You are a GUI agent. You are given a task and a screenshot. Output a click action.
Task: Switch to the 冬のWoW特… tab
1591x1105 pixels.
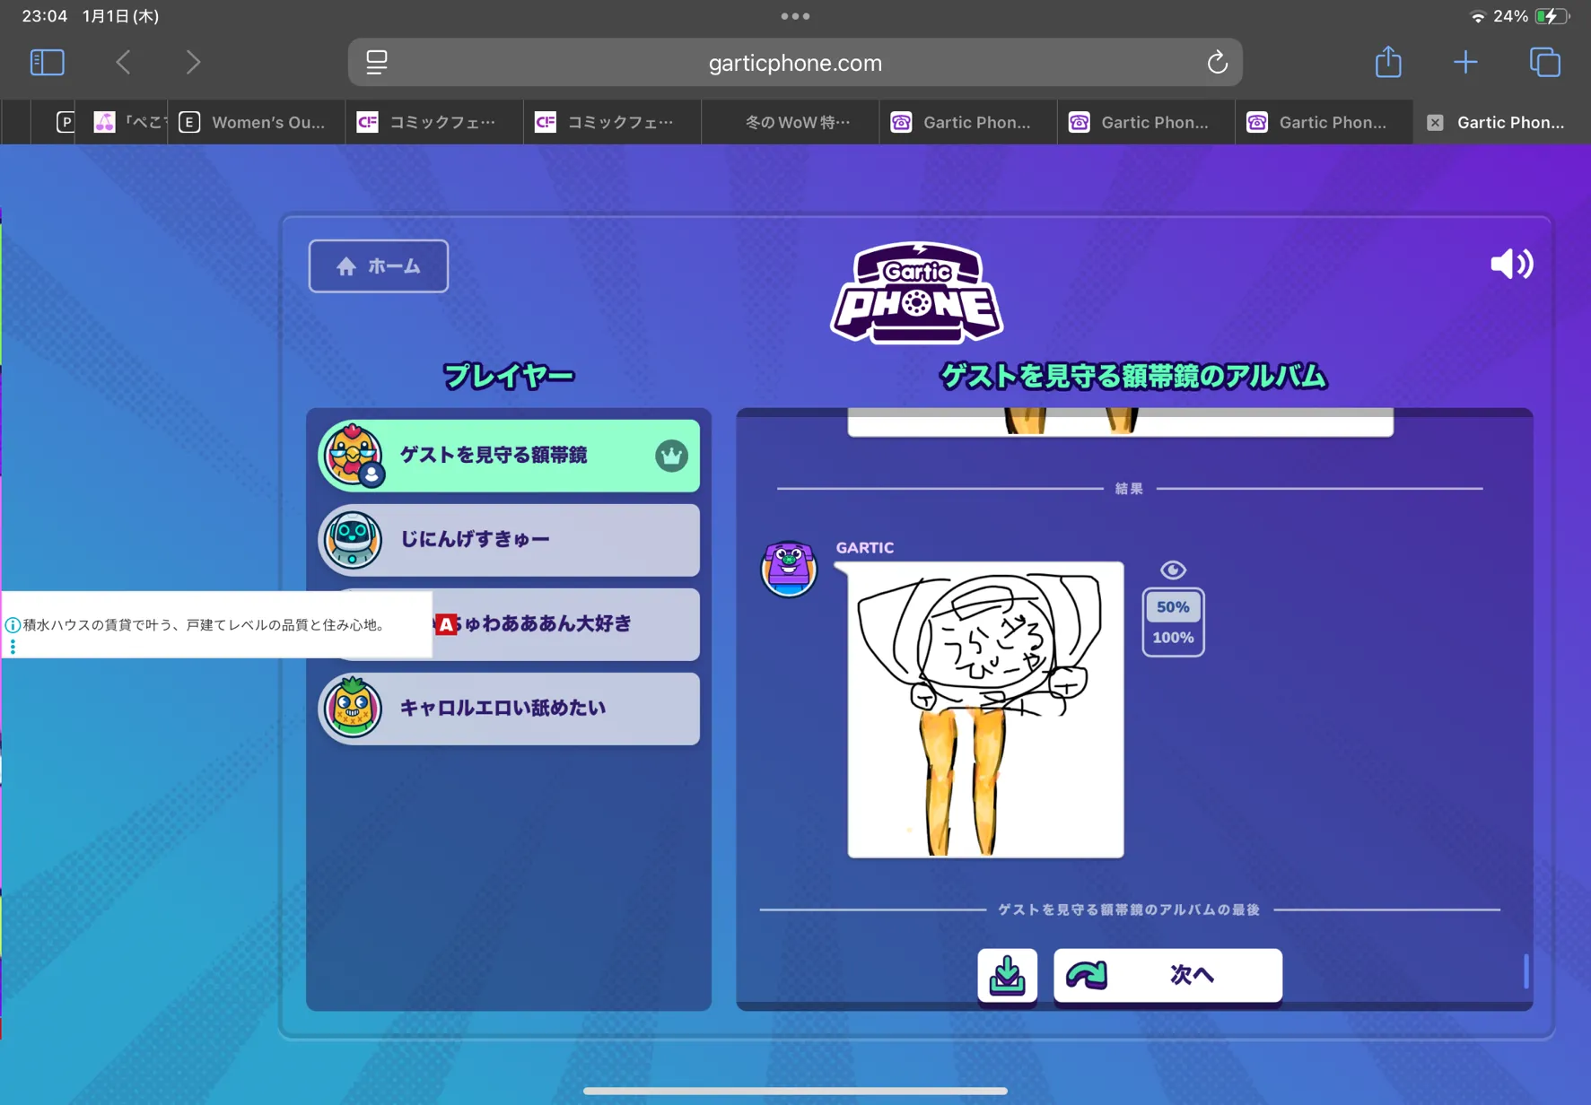point(790,122)
